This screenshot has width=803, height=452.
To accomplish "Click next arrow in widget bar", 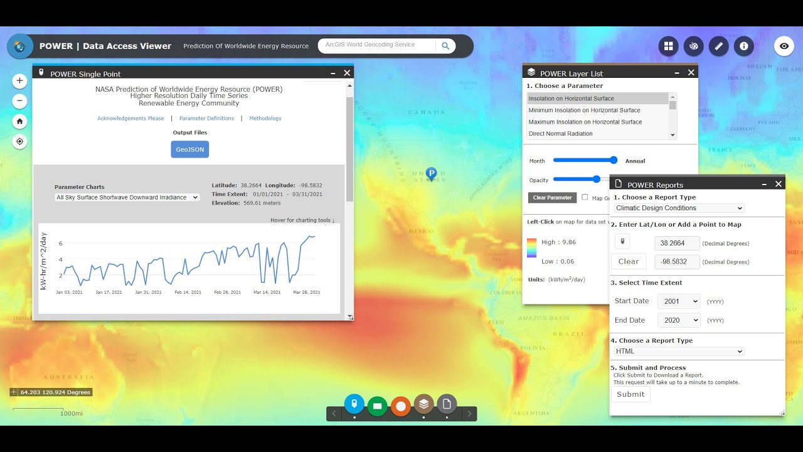I will click(x=469, y=414).
